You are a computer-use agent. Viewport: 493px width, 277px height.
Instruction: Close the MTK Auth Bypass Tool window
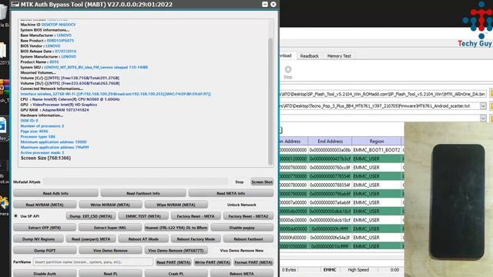coord(273,4)
